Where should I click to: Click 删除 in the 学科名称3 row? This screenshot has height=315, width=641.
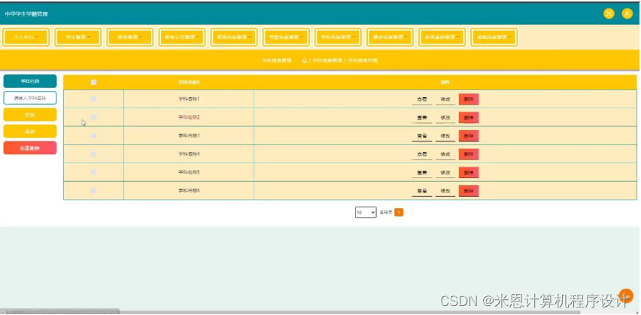(x=469, y=136)
